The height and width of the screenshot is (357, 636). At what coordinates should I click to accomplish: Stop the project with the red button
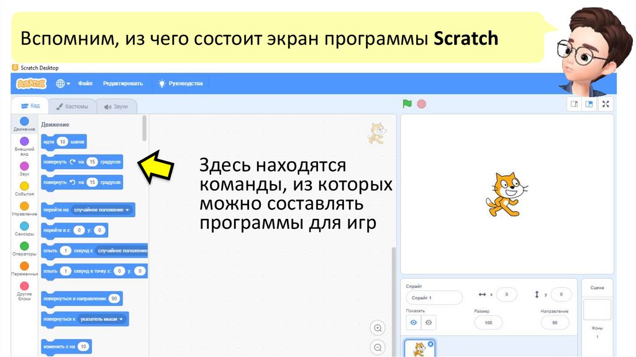click(x=422, y=104)
